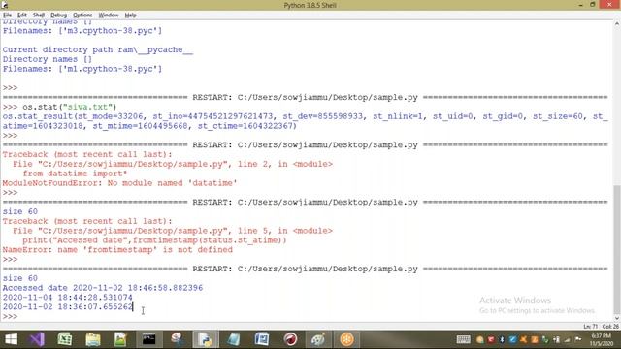
Task: Open the Edit menu
Action: tap(21, 16)
